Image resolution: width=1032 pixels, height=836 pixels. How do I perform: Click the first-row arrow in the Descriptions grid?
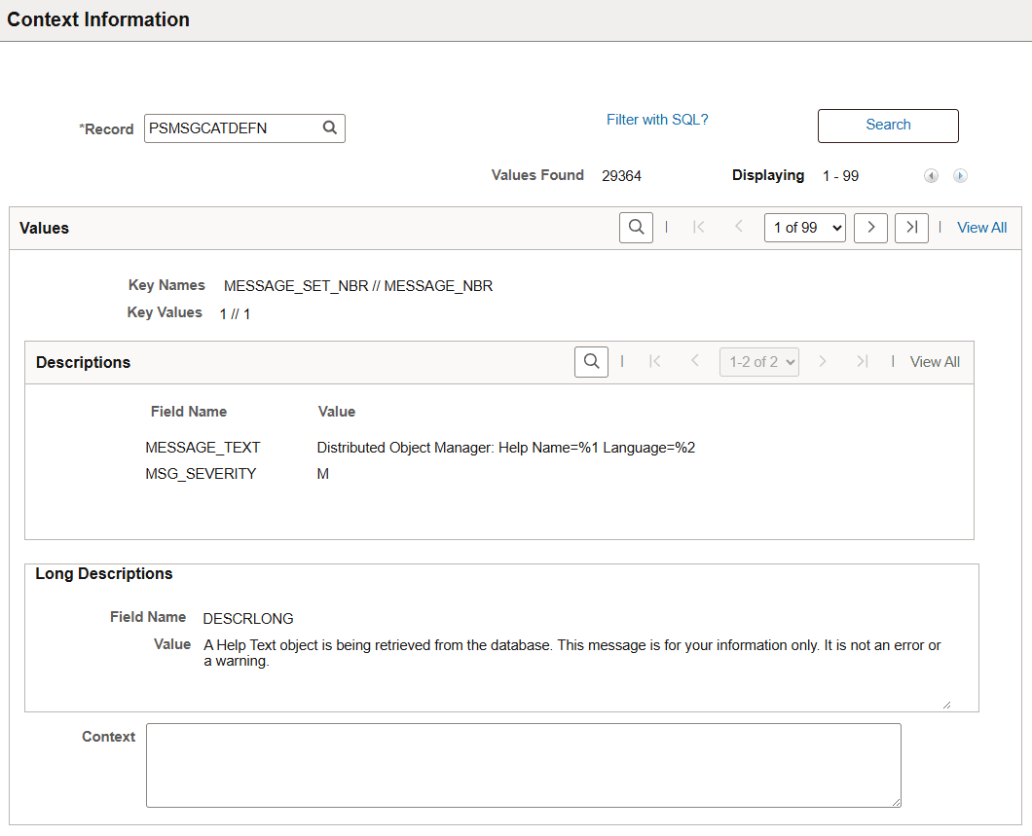tap(655, 361)
